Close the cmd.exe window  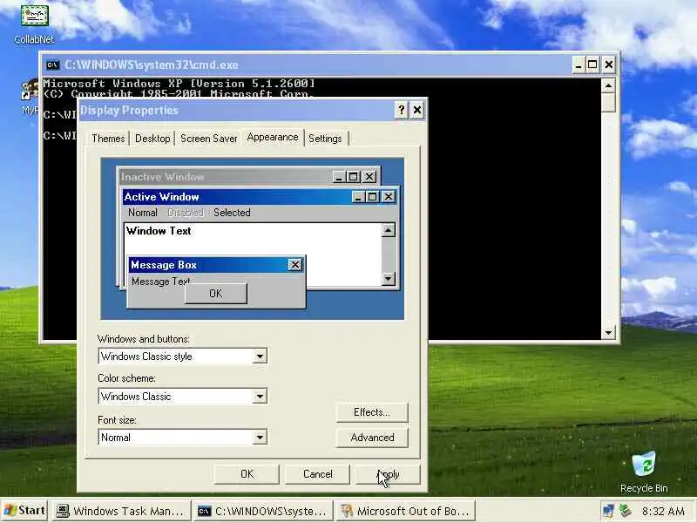pos(608,65)
